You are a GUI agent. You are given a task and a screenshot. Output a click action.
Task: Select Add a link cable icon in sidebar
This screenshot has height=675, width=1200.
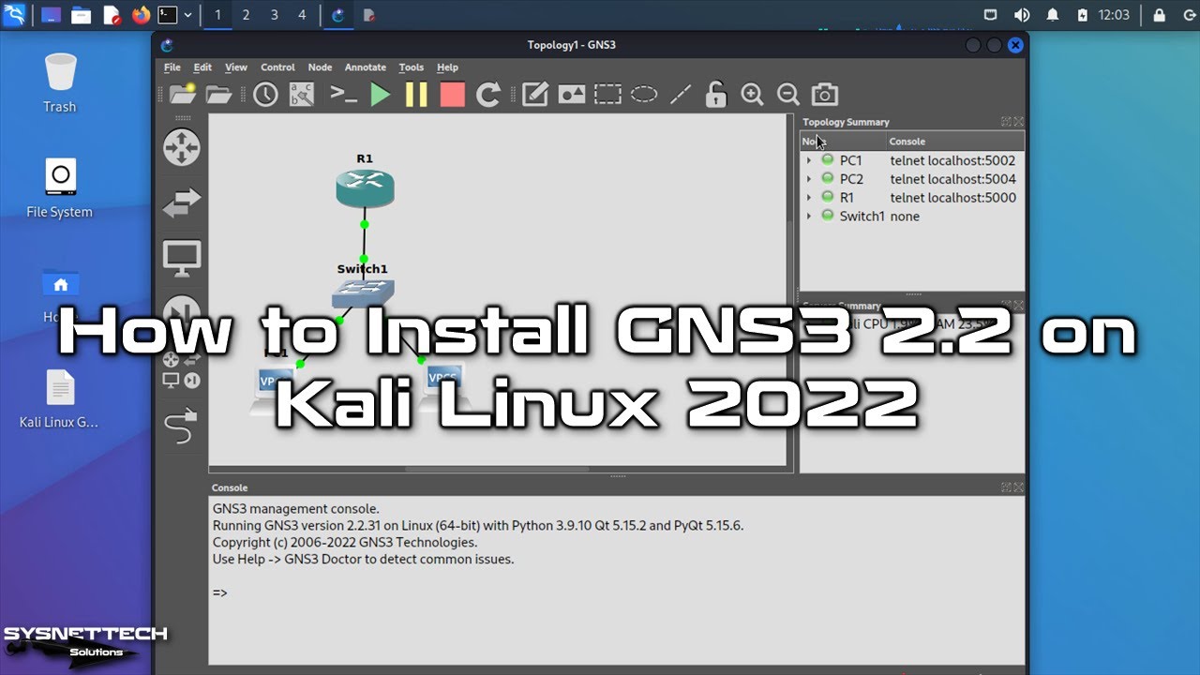(x=181, y=427)
